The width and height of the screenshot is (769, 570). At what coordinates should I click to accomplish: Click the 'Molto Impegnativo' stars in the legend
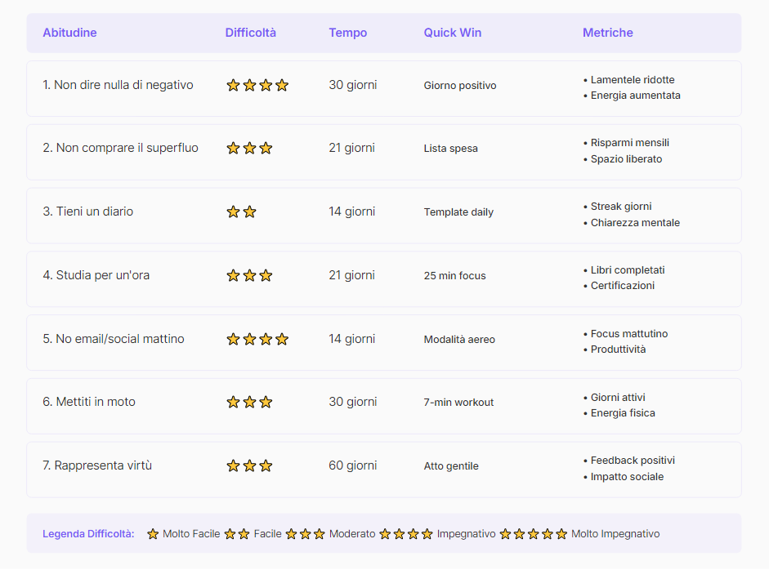pyautogui.click(x=531, y=533)
